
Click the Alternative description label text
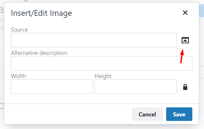pos(39,53)
